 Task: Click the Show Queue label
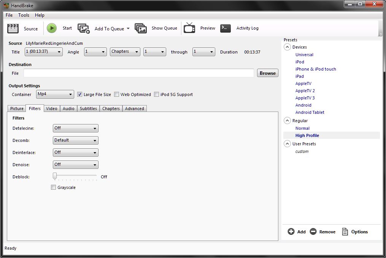164,28
